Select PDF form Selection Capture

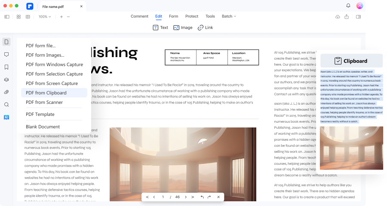(x=54, y=74)
